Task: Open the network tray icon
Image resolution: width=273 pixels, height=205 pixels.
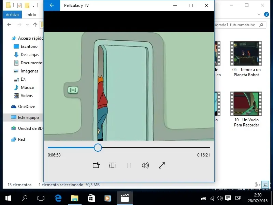Action: tap(212, 198)
